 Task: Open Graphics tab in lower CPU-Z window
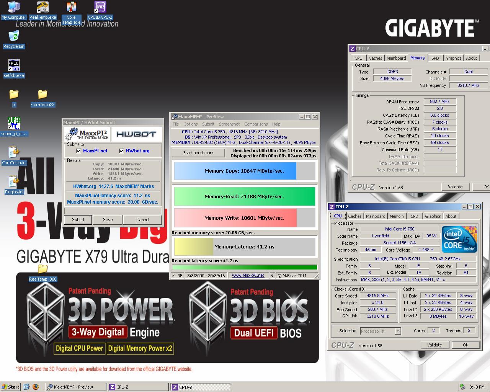433,216
